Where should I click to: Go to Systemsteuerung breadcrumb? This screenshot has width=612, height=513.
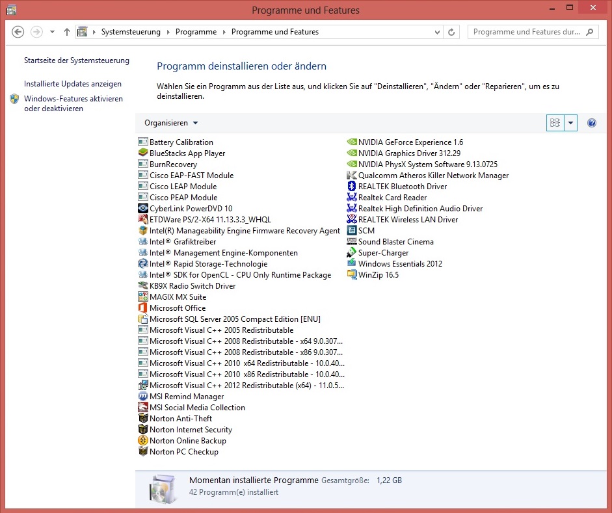(x=131, y=32)
